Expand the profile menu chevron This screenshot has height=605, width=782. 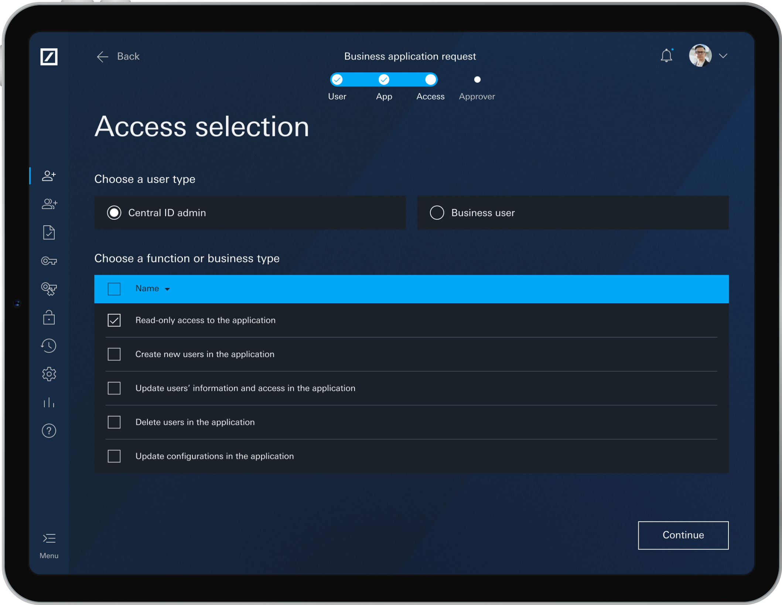(723, 56)
